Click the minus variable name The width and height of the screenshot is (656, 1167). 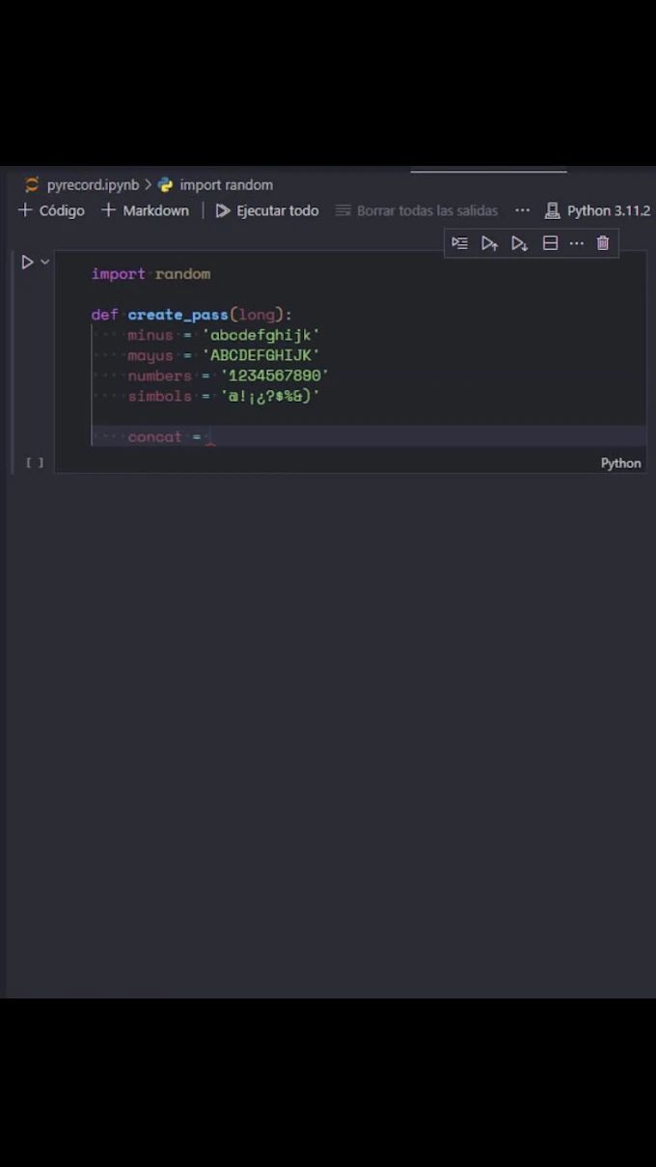150,335
